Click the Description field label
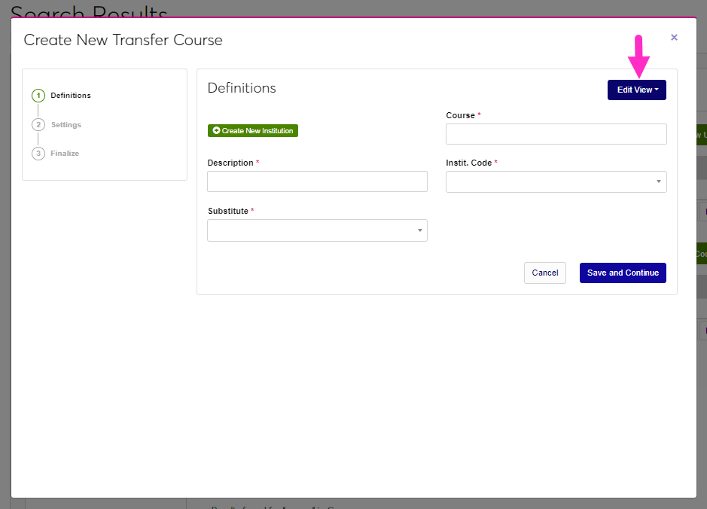707x509 pixels. (x=230, y=163)
